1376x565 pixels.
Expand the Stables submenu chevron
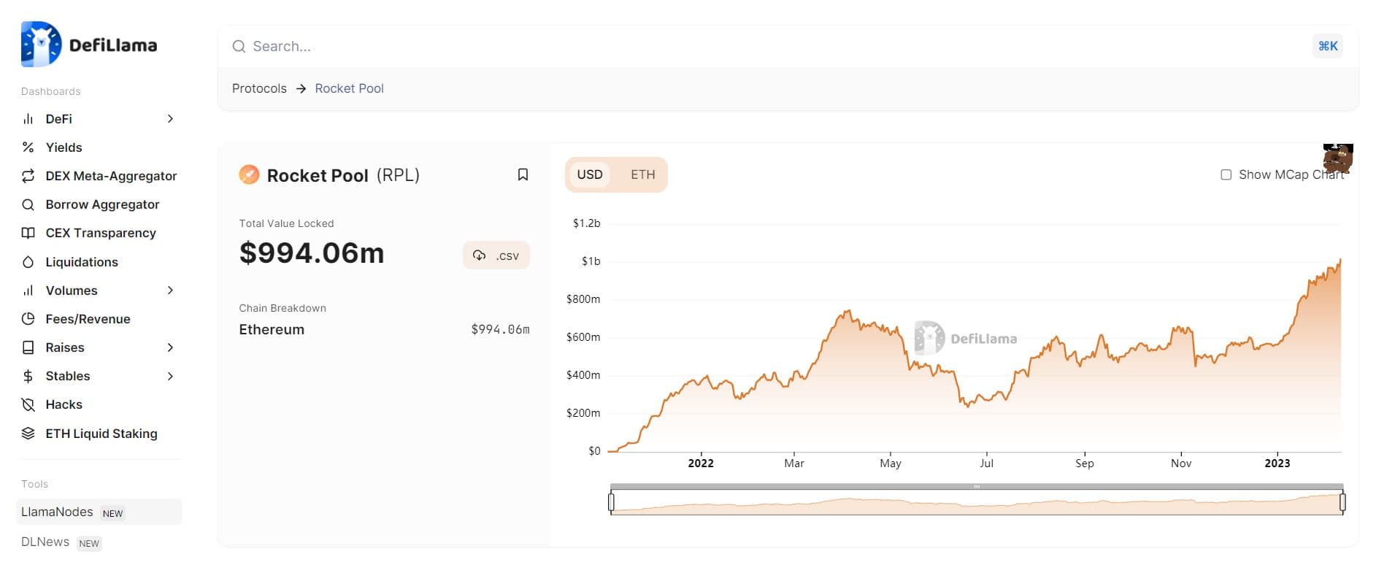170,376
